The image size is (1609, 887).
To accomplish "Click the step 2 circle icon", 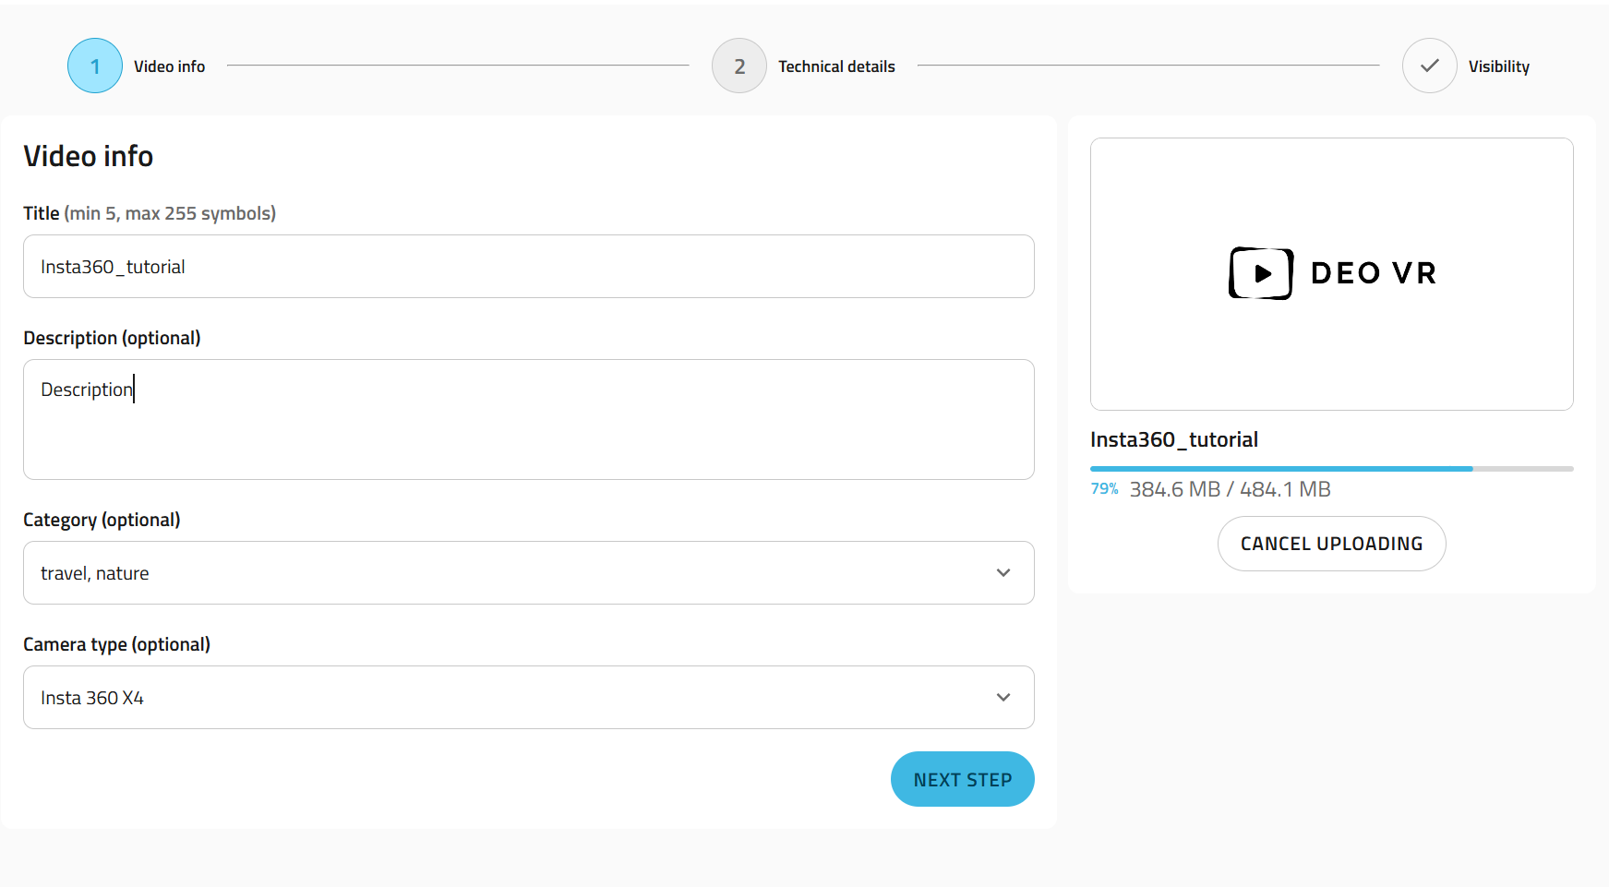I will [x=739, y=66].
